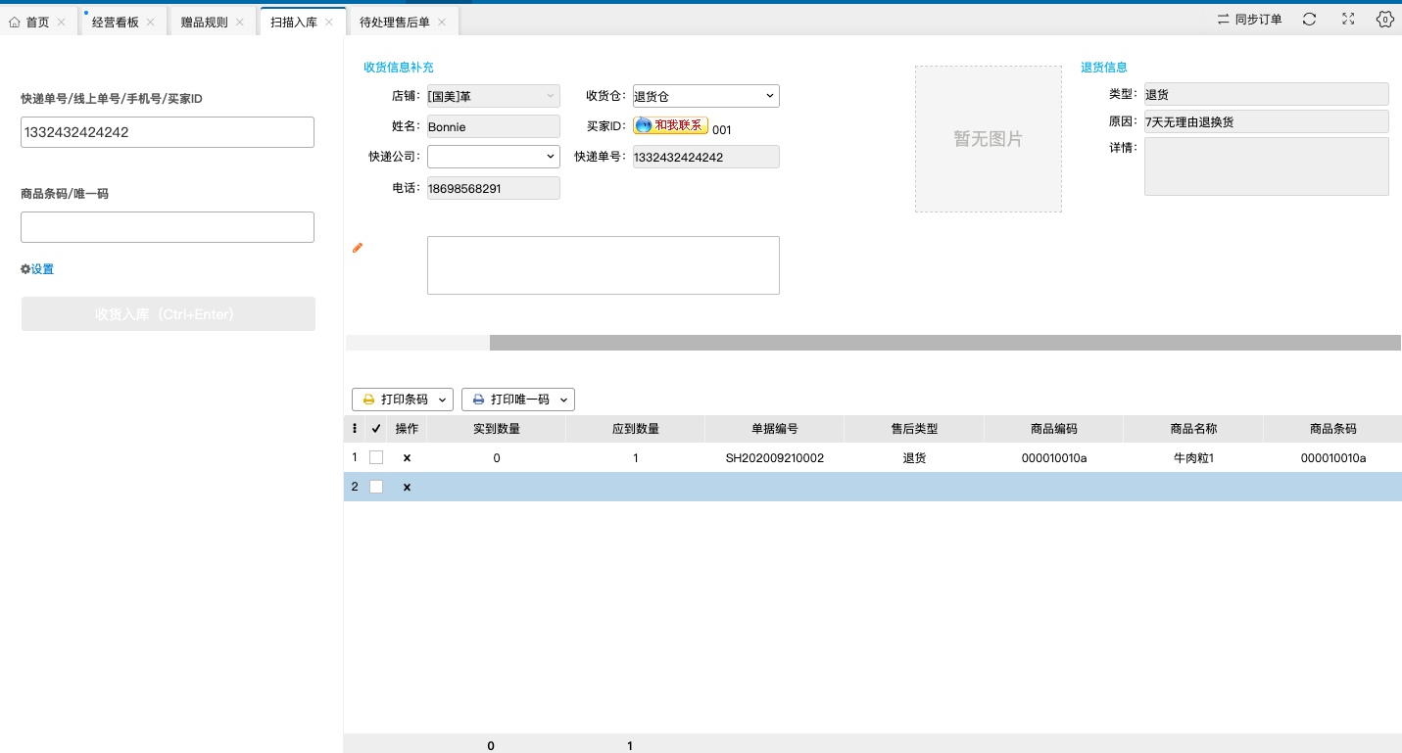Delete row 1 with the x icon
Viewport: 1402px width, 753px height.
(407, 457)
